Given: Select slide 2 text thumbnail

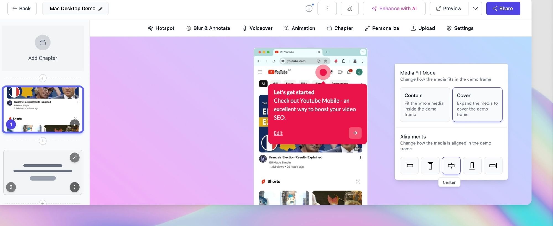Looking at the screenshot, I should pos(43,172).
